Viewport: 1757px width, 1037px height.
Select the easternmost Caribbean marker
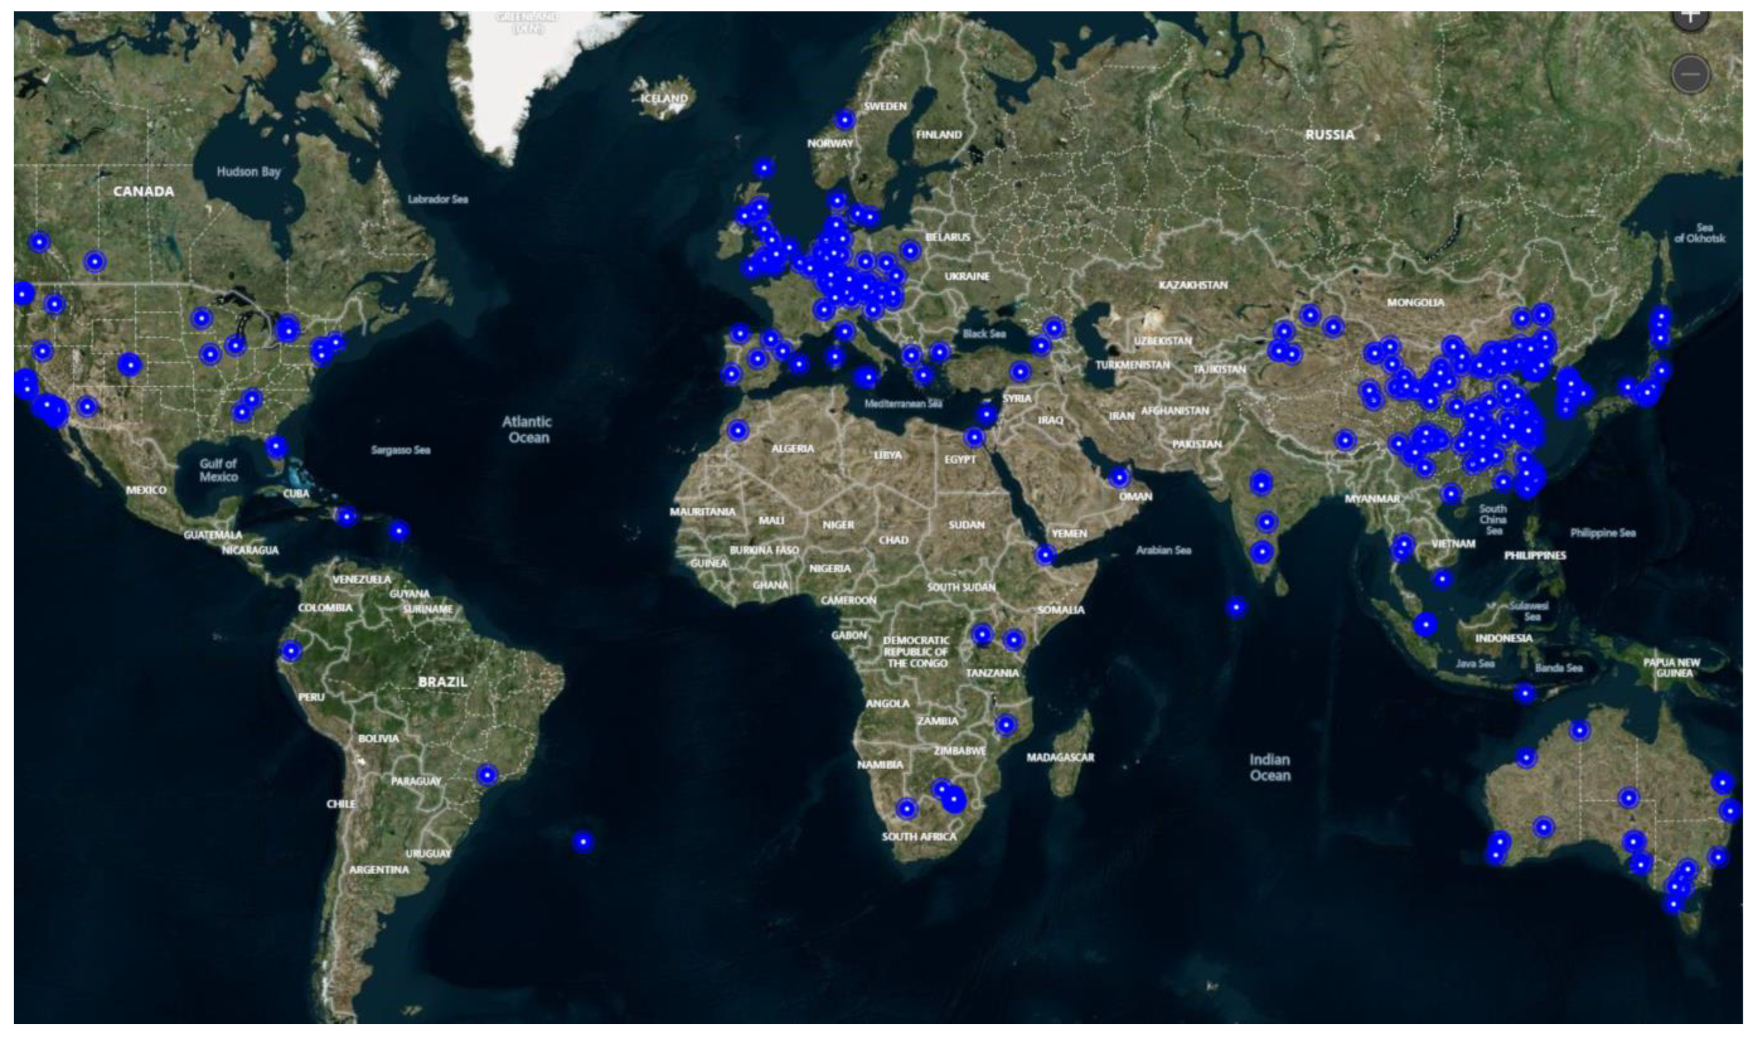point(398,531)
